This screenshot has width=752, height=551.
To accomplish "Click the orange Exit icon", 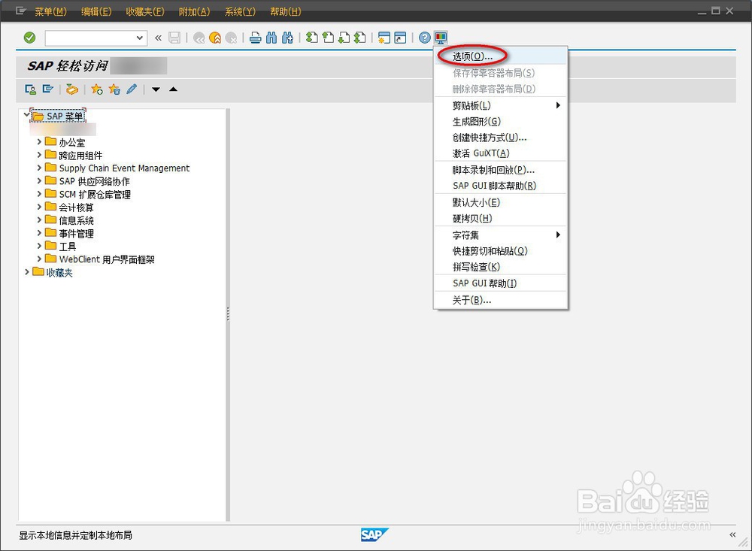I will point(215,38).
